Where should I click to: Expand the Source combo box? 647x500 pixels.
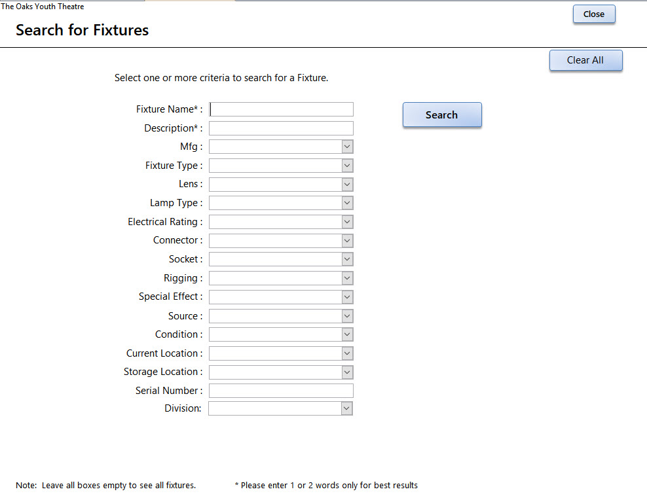coord(347,316)
